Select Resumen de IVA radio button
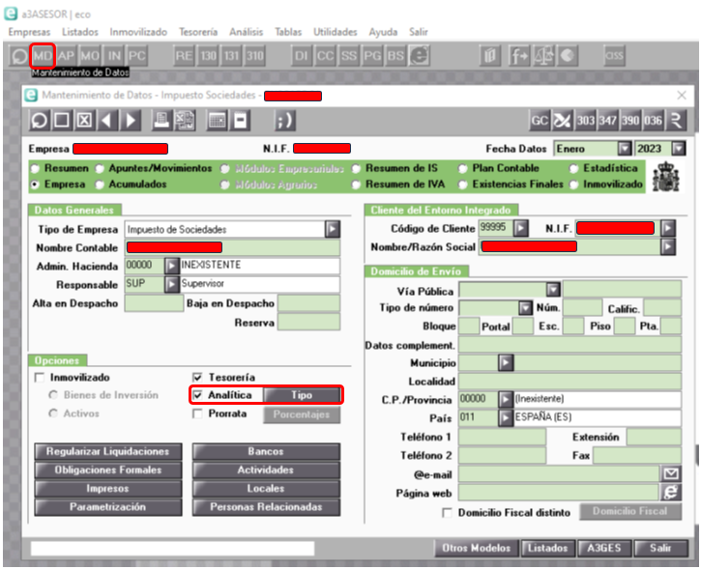This screenshot has height=569, width=701. pos(356,185)
